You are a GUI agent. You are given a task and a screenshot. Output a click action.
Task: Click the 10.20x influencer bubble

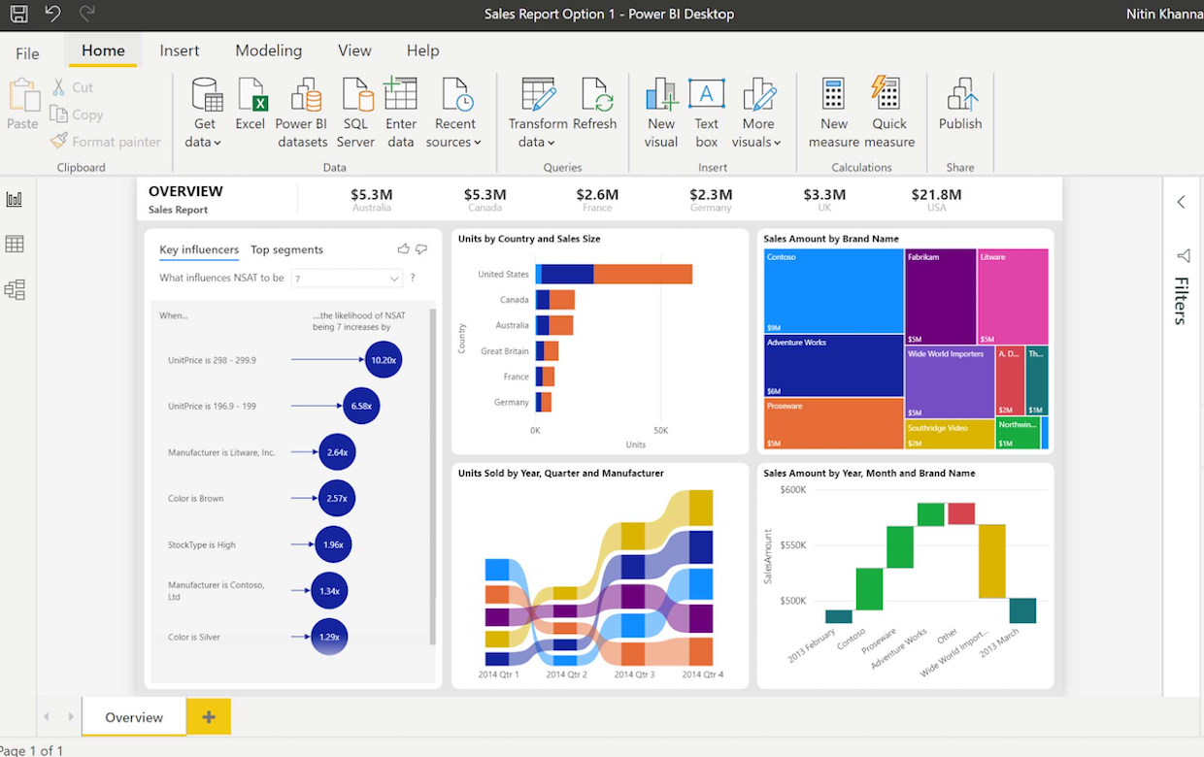384,360
